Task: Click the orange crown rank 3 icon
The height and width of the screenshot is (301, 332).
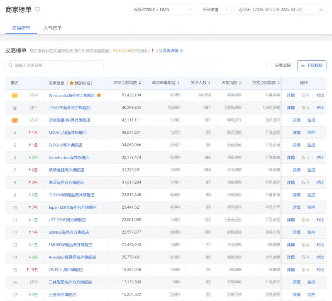Action: tap(15, 120)
